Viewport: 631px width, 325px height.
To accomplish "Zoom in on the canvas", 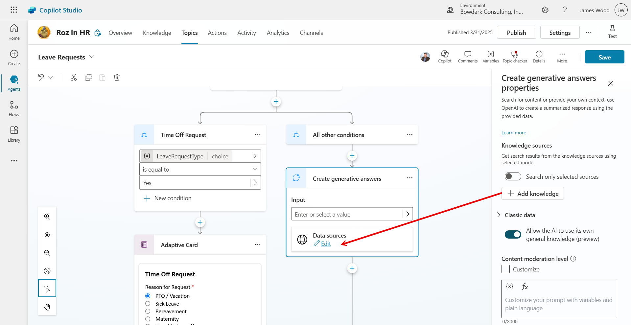I will (47, 217).
